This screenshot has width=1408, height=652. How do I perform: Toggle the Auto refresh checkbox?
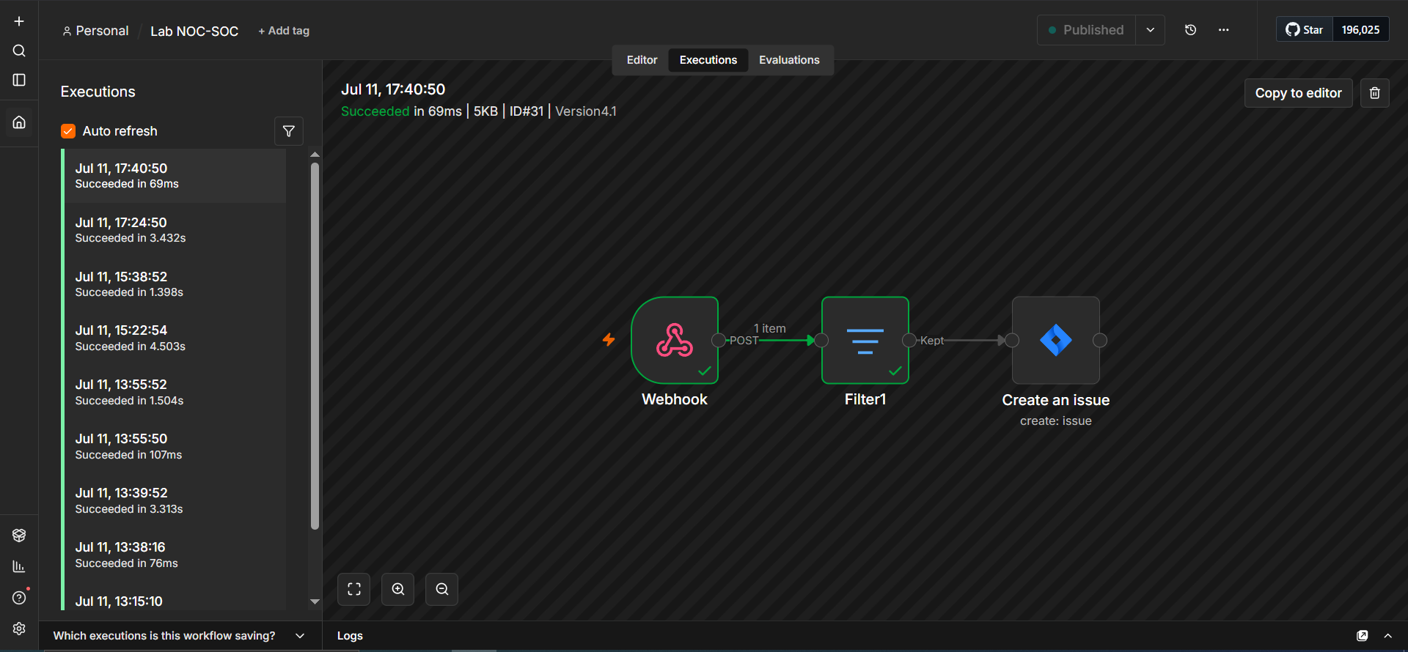coord(68,131)
